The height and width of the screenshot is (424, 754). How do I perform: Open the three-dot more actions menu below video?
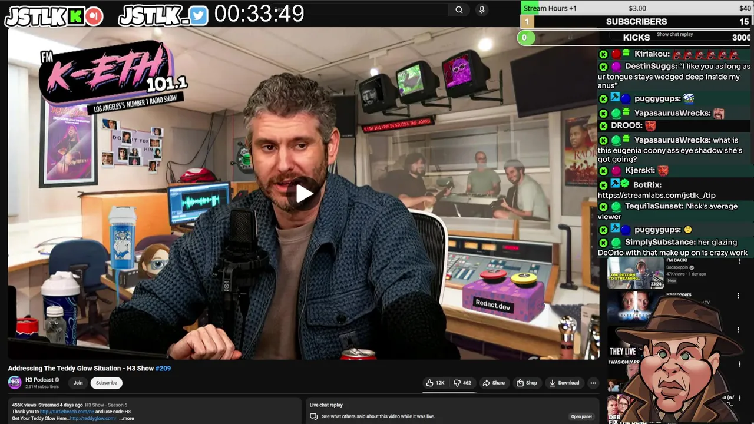tap(593, 383)
